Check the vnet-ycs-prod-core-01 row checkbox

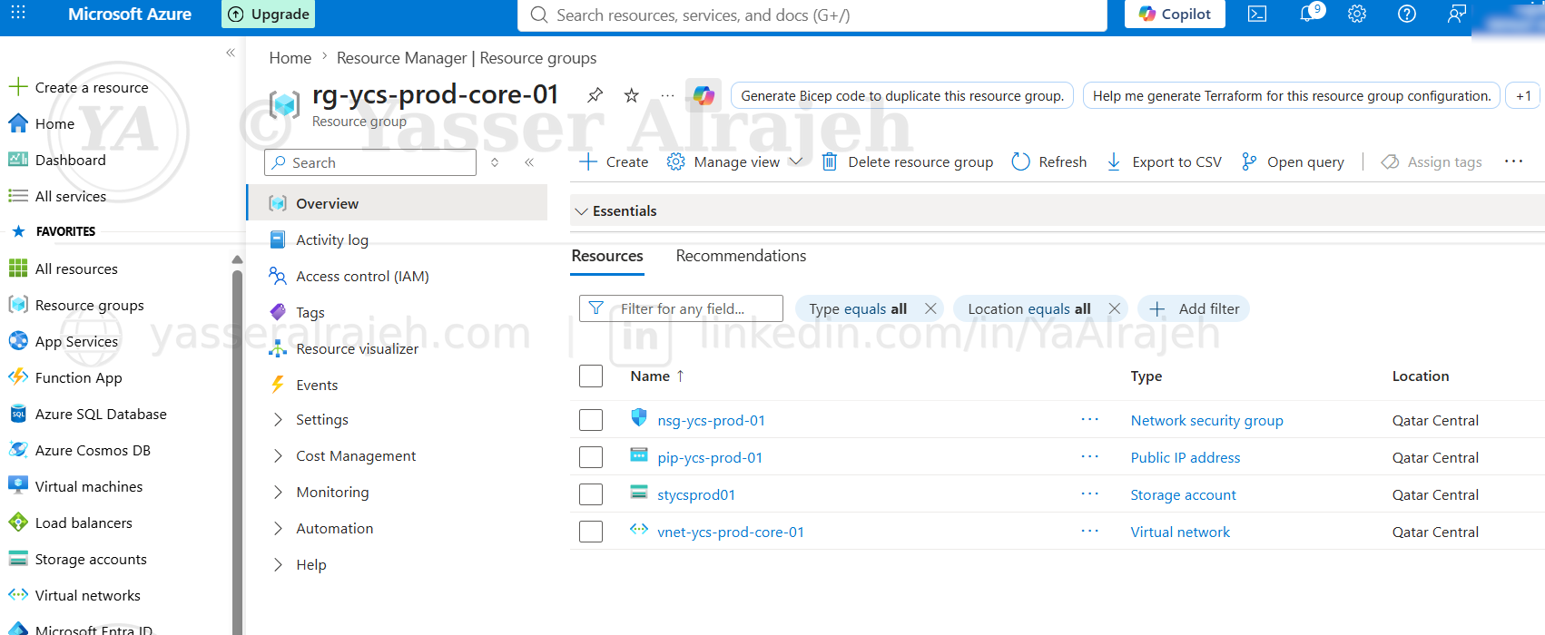591,532
